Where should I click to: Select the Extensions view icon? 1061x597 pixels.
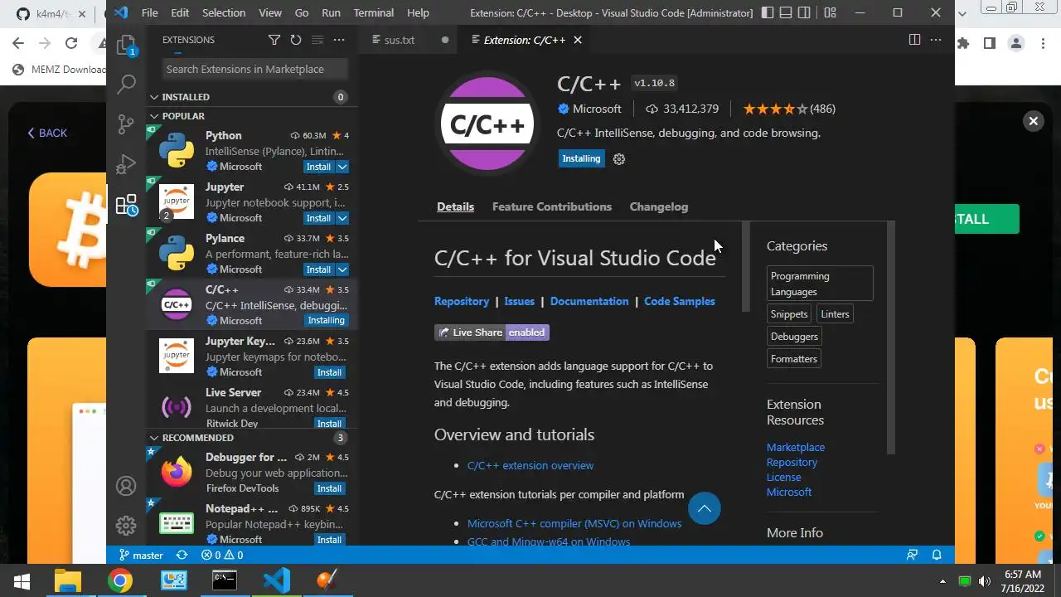126,205
